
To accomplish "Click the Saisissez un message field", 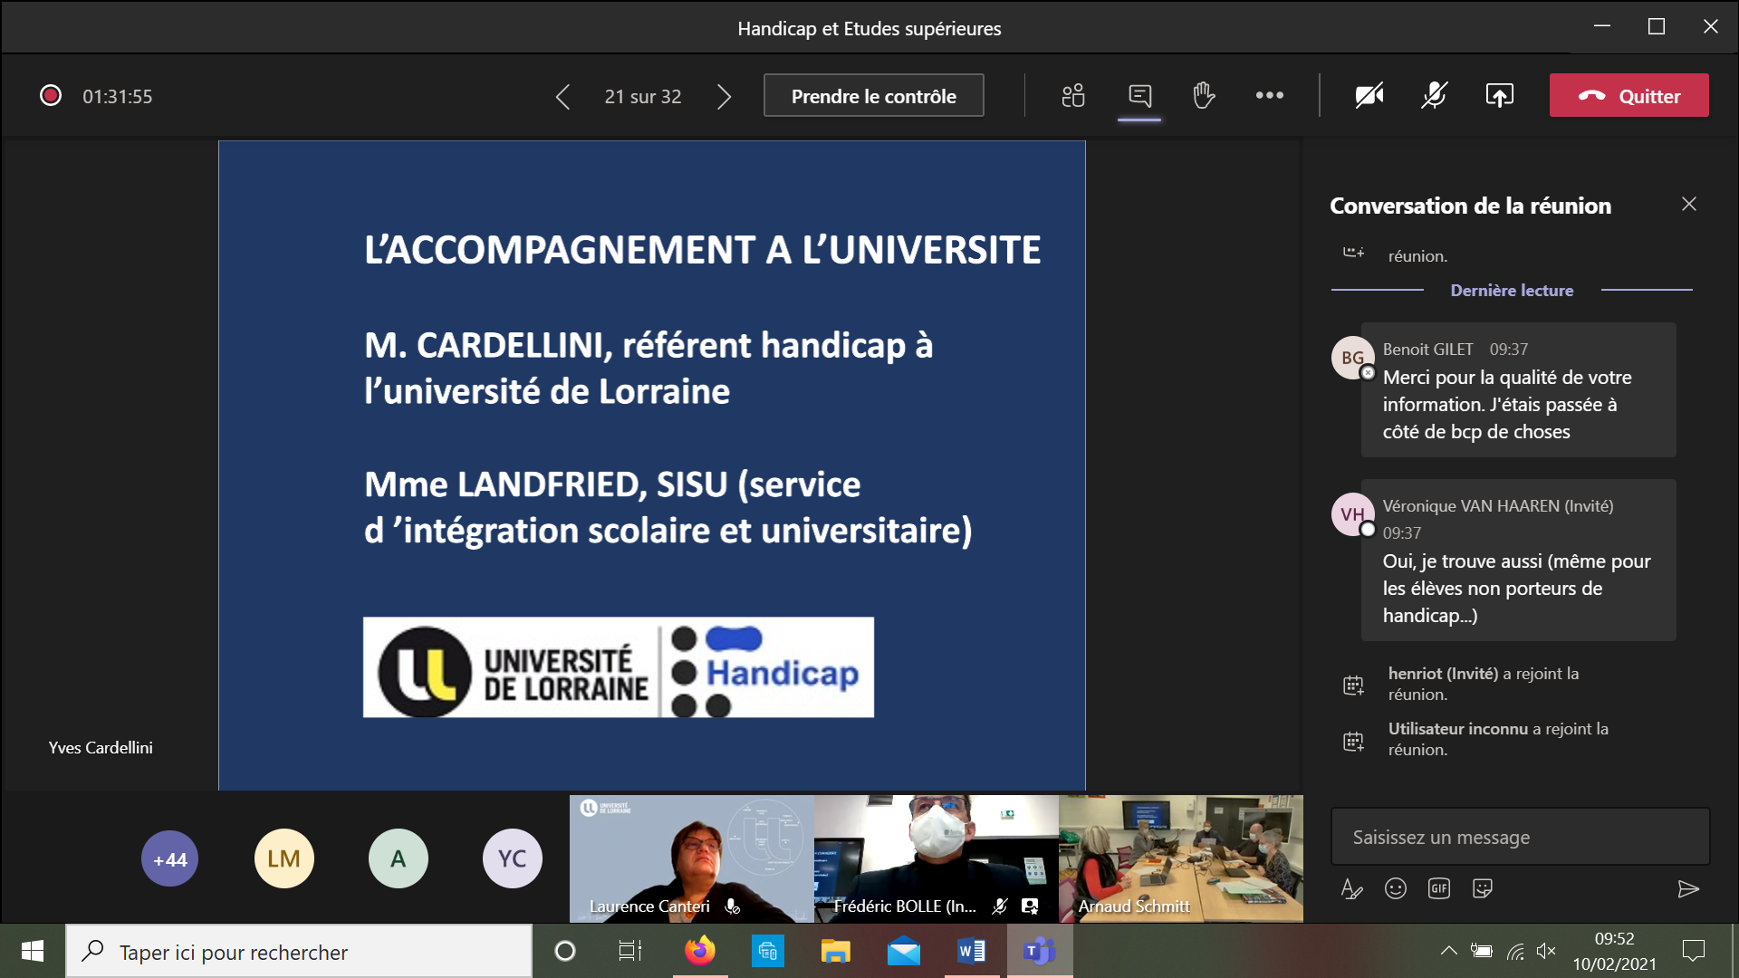I will [1519, 838].
